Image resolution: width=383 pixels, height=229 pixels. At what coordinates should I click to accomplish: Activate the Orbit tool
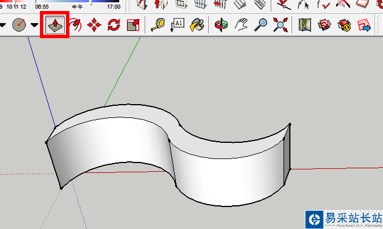tap(222, 25)
